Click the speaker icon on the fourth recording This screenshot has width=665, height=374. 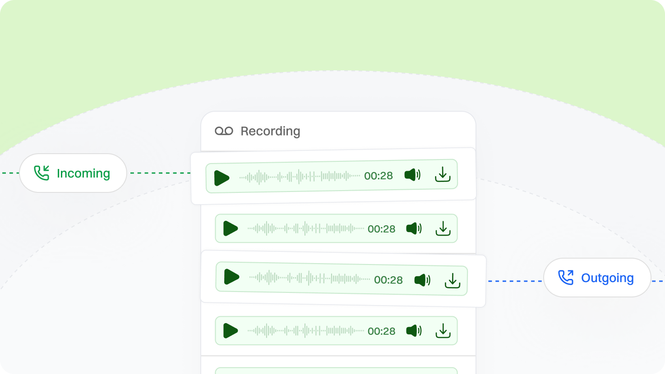pos(414,331)
